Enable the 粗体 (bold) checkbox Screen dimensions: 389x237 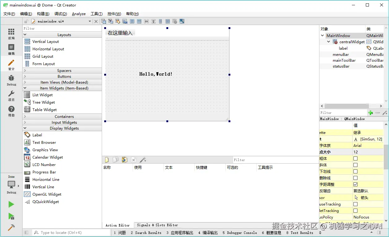pyautogui.click(x=356, y=158)
